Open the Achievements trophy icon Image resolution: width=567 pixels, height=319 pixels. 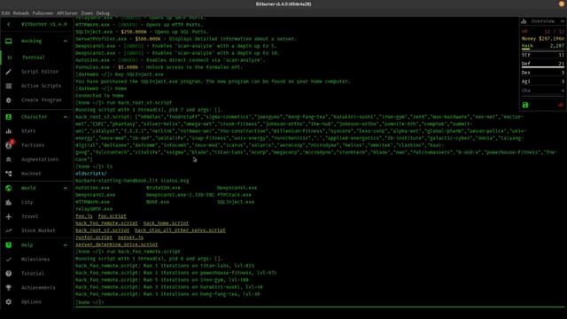coord(9,287)
